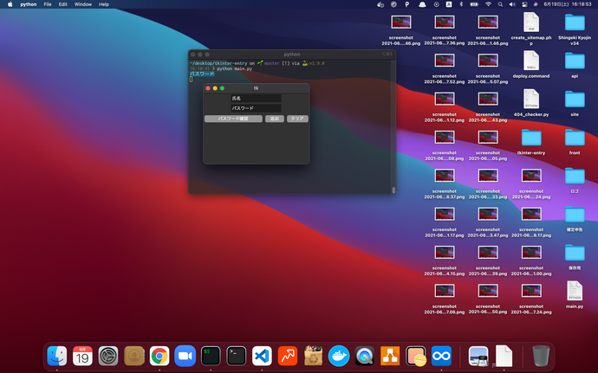The image size is (598, 373).
Task: Select screenshot 2021-06...3.47.png thumbnail
Action: point(488,215)
